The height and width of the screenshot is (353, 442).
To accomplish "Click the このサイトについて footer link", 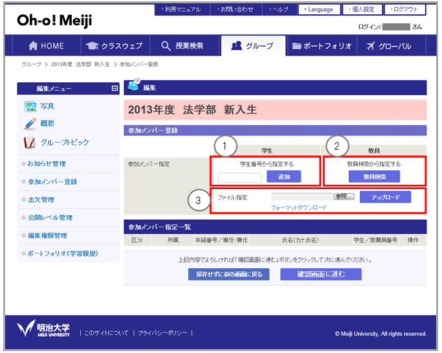I will click(106, 333).
